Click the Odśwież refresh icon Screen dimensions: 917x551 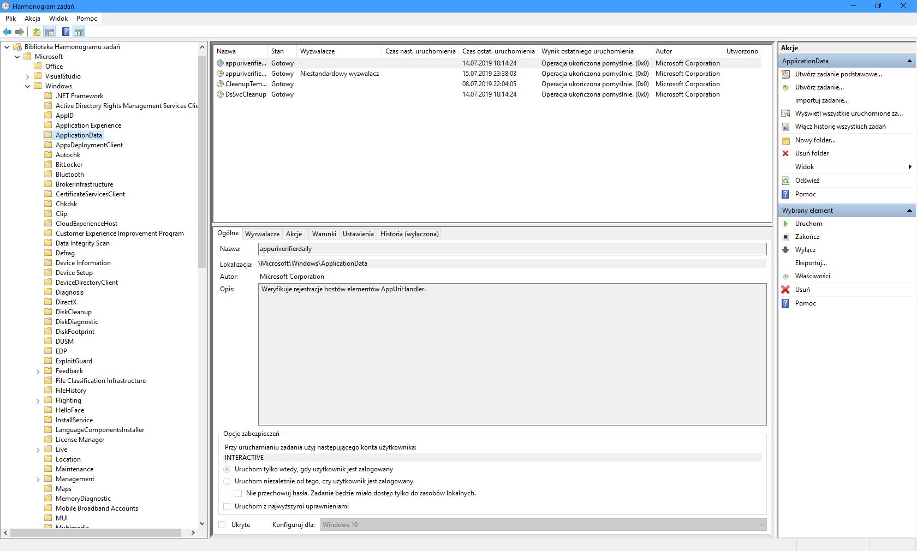[785, 181]
